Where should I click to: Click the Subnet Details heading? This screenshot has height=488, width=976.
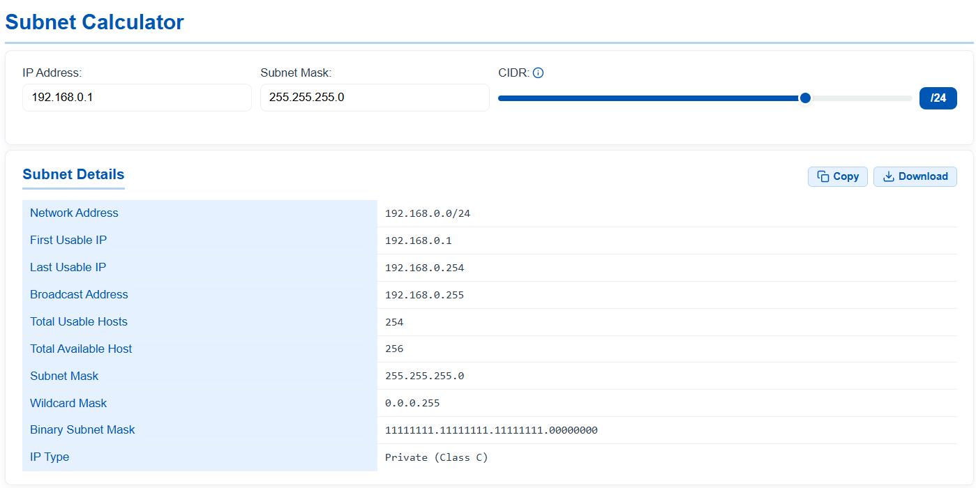(x=73, y=174)
